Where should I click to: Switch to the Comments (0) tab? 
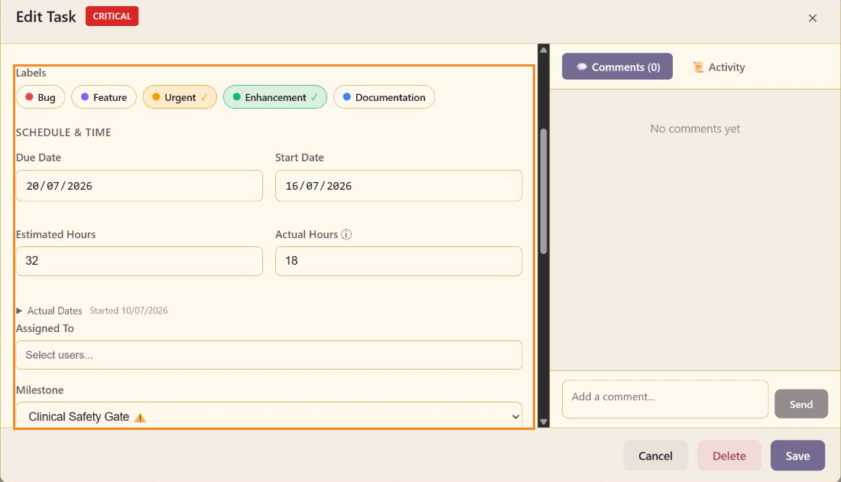click(617, 67)
